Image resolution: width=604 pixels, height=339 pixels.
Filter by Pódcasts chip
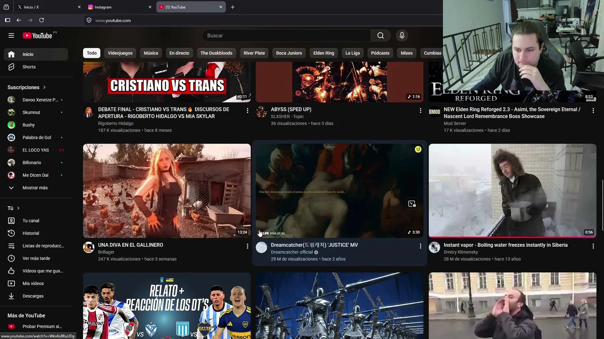380,53
